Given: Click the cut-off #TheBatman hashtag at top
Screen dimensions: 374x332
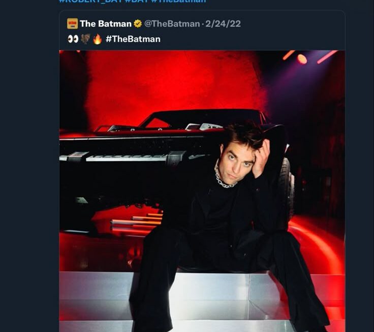Looking at the screenshot, I should (x=178, y=2).
